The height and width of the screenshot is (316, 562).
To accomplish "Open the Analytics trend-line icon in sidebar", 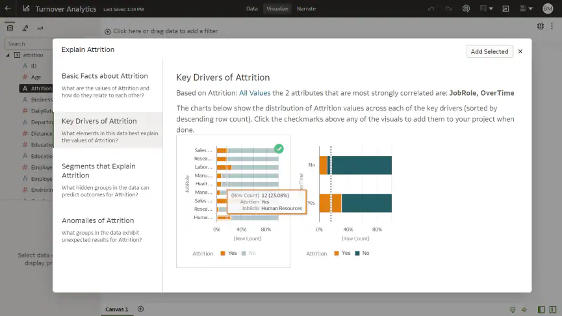I will coord(40,28).
